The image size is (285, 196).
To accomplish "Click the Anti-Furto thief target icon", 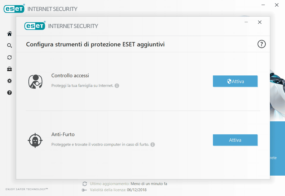I will (x=35, y=140).
